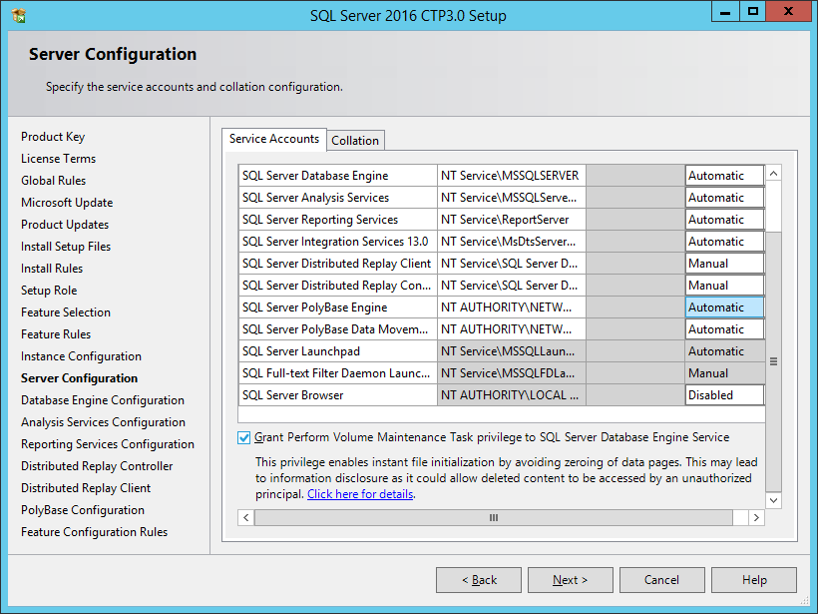818x614 pixels.
Task: Open startup type dropdown for SQL Server Database Engine
Action: tap(724, 176)
